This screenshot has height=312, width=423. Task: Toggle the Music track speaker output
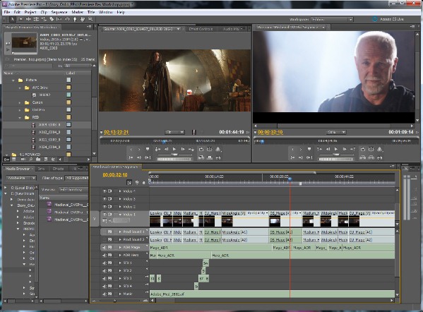tap(104, 294)
